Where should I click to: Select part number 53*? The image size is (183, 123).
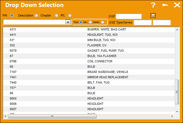(x=12, y=40)
